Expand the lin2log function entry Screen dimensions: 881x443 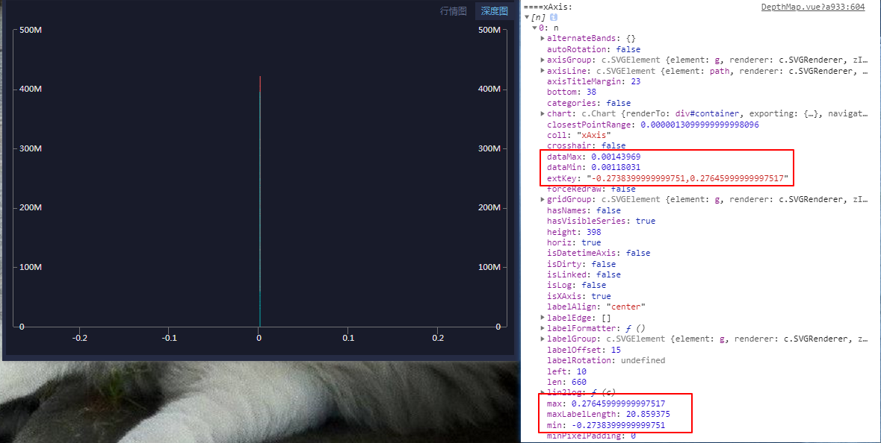pos(542,392)
